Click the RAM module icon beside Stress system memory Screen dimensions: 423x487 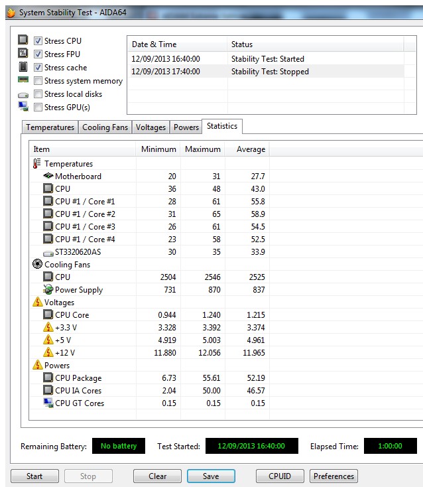tap(23, 80)
